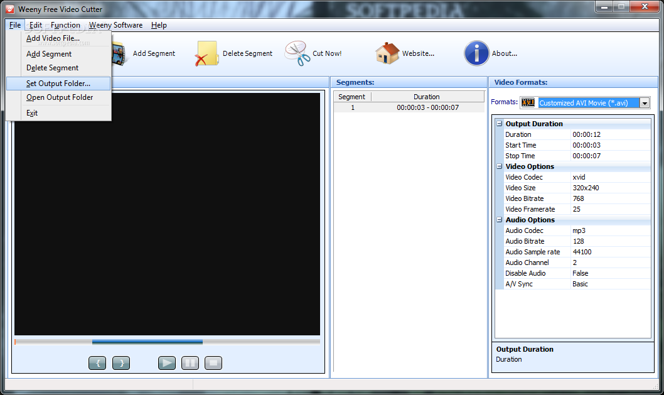Click the video timeline seek bar
This screenshot has width=664, height=395.
pos(168,342)
